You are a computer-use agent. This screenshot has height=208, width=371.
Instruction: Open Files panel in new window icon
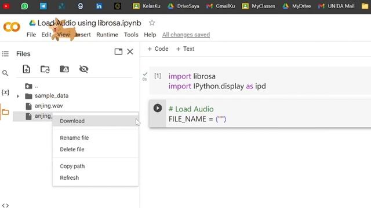point(118,51)
